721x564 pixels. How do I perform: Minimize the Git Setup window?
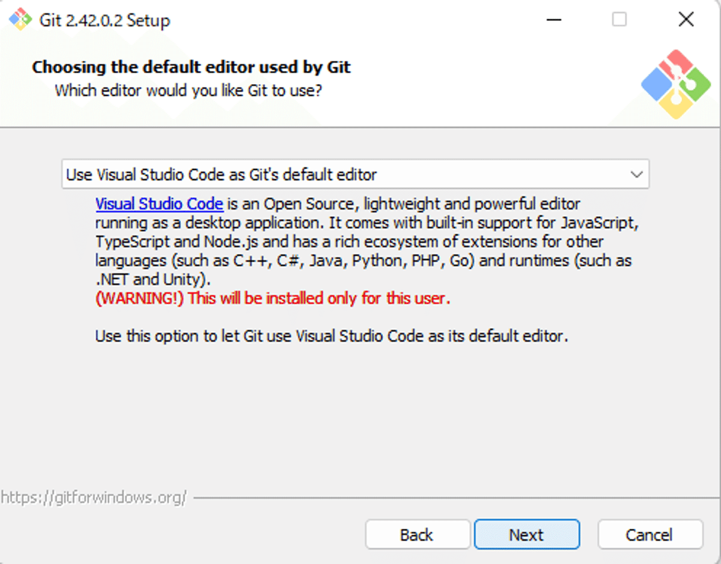click(x=554, y=20)
